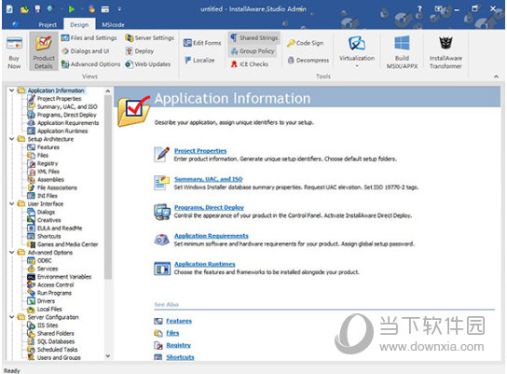Open Server Settings view
The width and height of the screenshot is (507, 374).
[x=150, y=38]
